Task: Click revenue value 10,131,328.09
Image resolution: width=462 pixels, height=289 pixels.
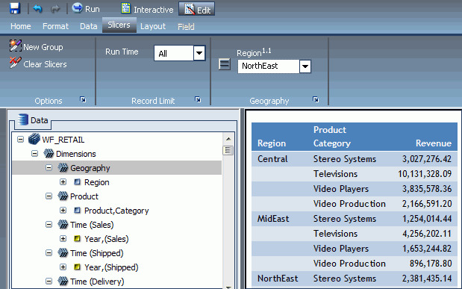Action: click(425, 174)
